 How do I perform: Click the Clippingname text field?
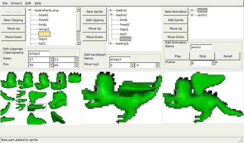coord(39,54)
